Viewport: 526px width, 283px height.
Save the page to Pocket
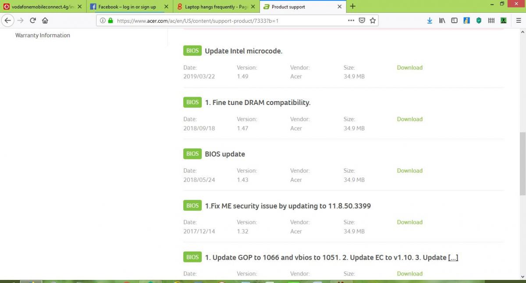point(362,21)
